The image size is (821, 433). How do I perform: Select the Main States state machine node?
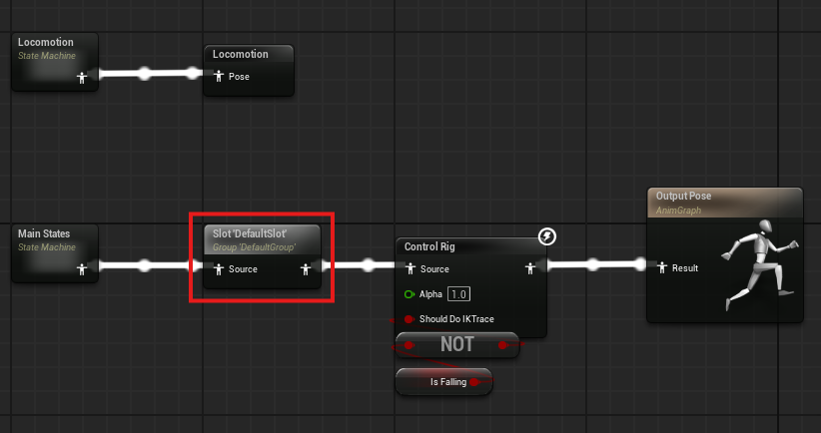pos(55,253)
